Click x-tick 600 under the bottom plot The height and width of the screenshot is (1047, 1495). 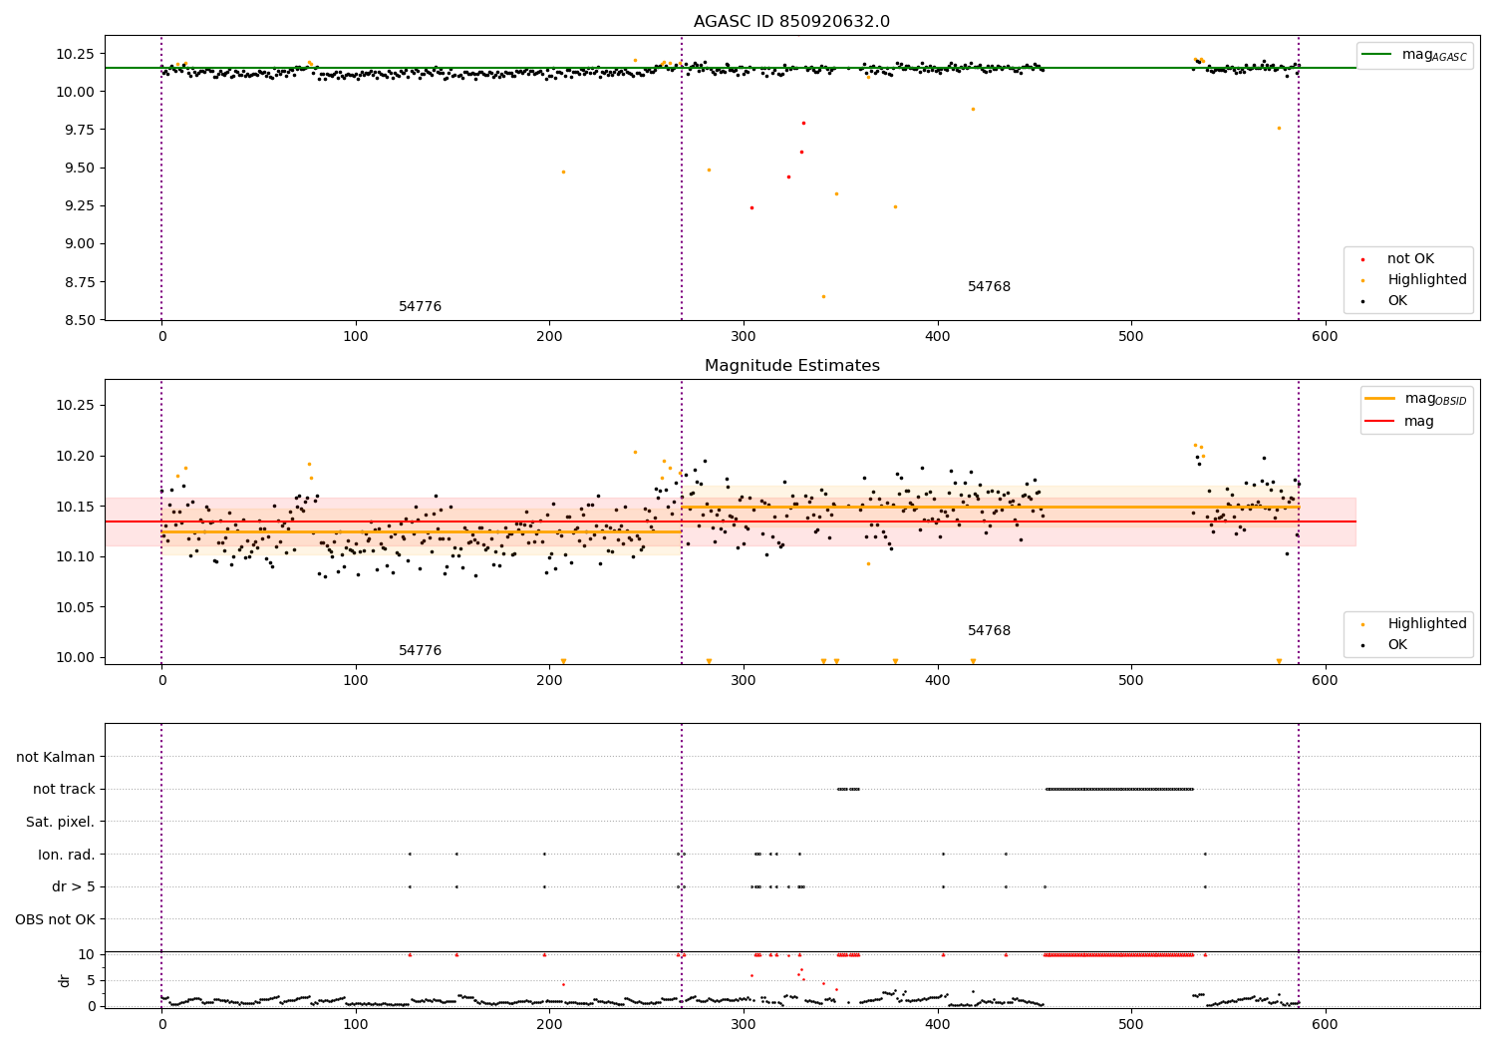[1325, 1025]
